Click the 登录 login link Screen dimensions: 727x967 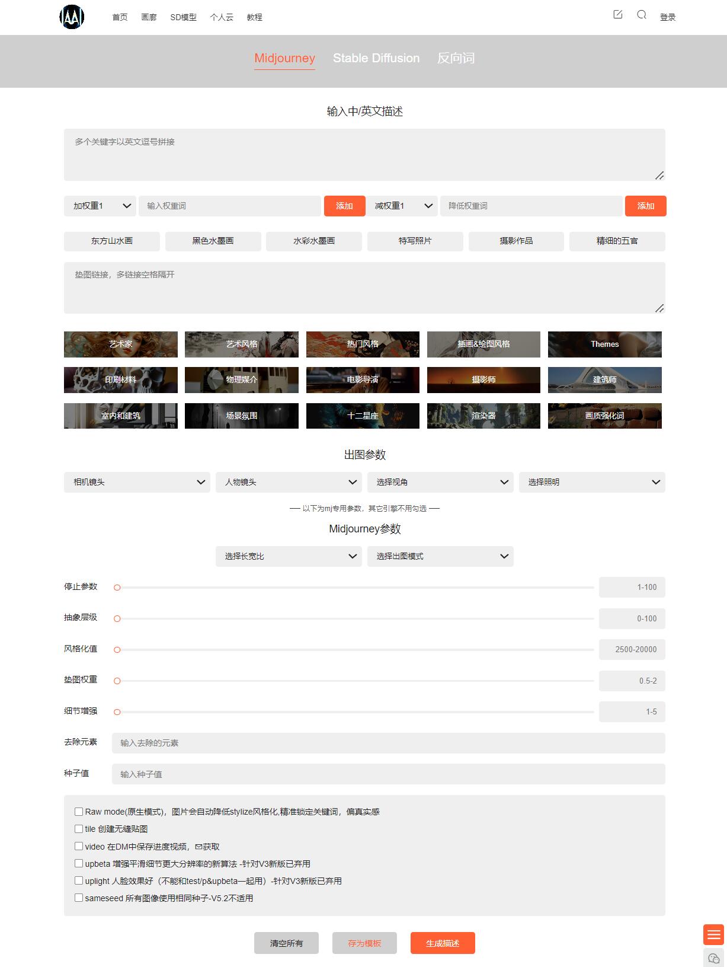pyautogui.click(x=668, y=17)
